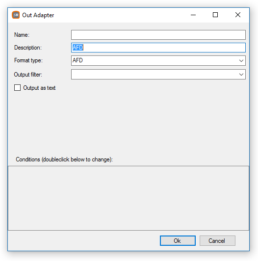Click inside the empty Output filter box
The width and height of the screenshot is (258, 261).
tap(155, 75)
